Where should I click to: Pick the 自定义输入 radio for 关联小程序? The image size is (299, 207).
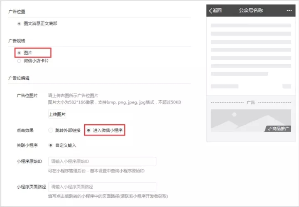(51, 145)
